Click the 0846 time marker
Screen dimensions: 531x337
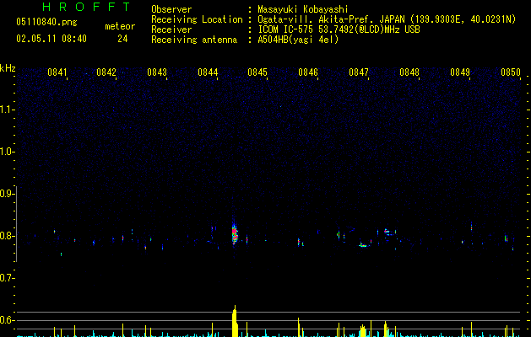click(308, 72)
